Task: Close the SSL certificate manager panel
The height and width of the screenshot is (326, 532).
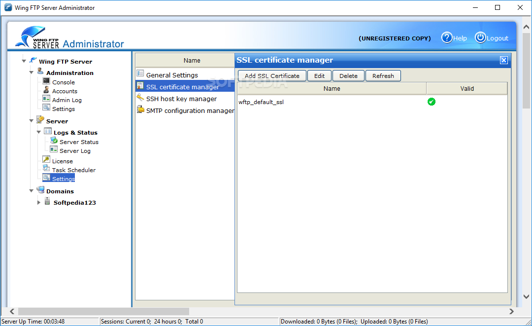Action: pos(504,60)
